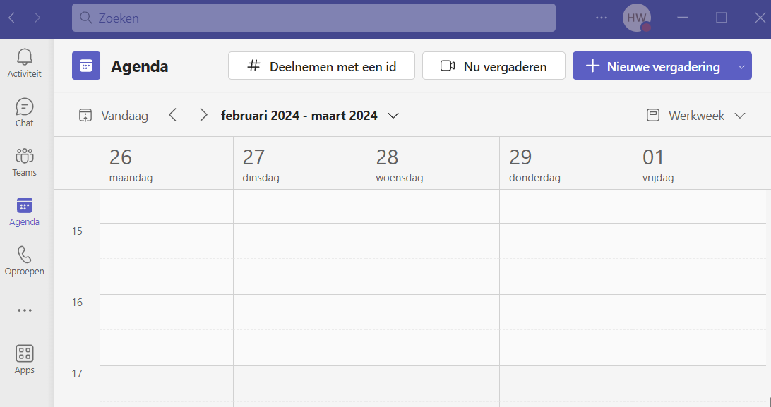Click the purple Agenda calendar icon in header
This screenshot has width=771, height=407.
86,66
